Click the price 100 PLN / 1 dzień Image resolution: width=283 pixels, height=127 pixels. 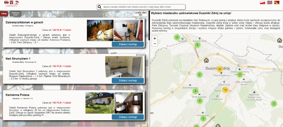tap(61, 103)
